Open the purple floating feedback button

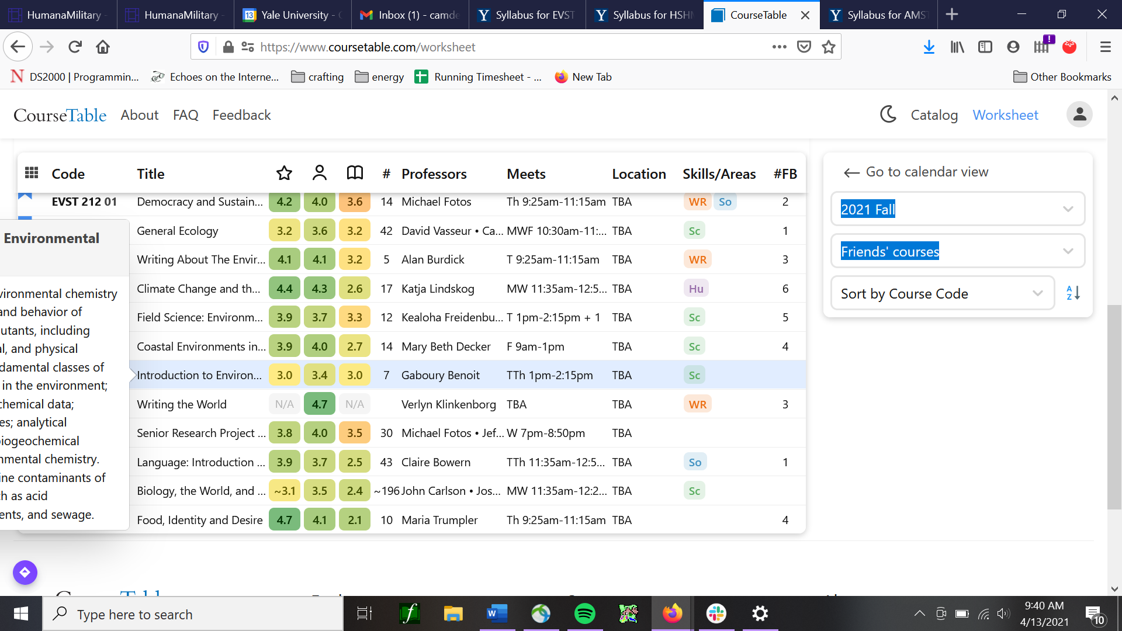pyautogui.click(x=25, y=573)
